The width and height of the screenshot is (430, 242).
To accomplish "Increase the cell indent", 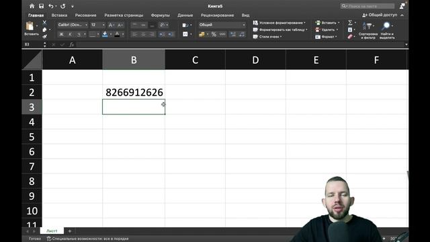I will click(x=171, y=34).
